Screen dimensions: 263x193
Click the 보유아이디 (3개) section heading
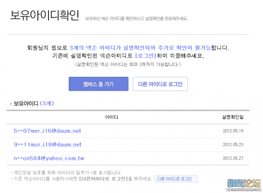[33, 103]
